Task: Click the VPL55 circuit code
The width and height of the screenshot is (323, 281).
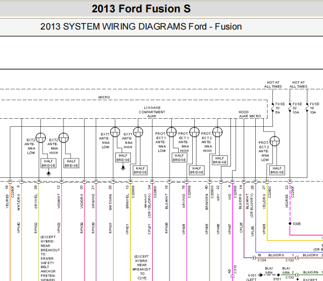Action: 252,231
